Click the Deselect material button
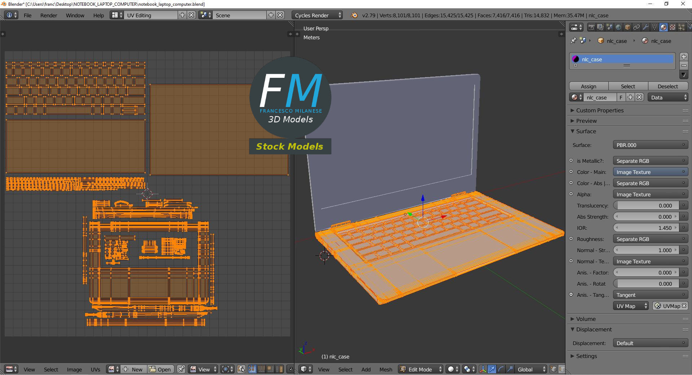This screenshot has height=375, width=692. (x=668, y=86)
